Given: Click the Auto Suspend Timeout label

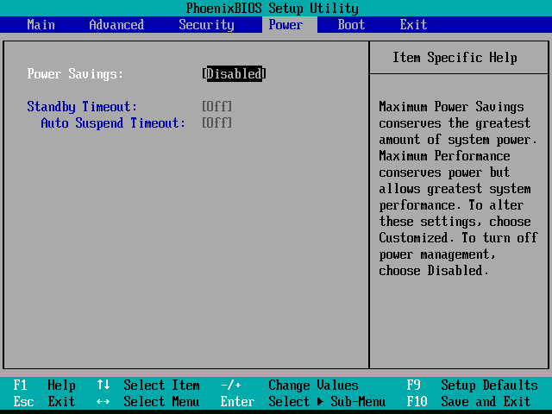Looking at the screenshot, I should point(113,123).
